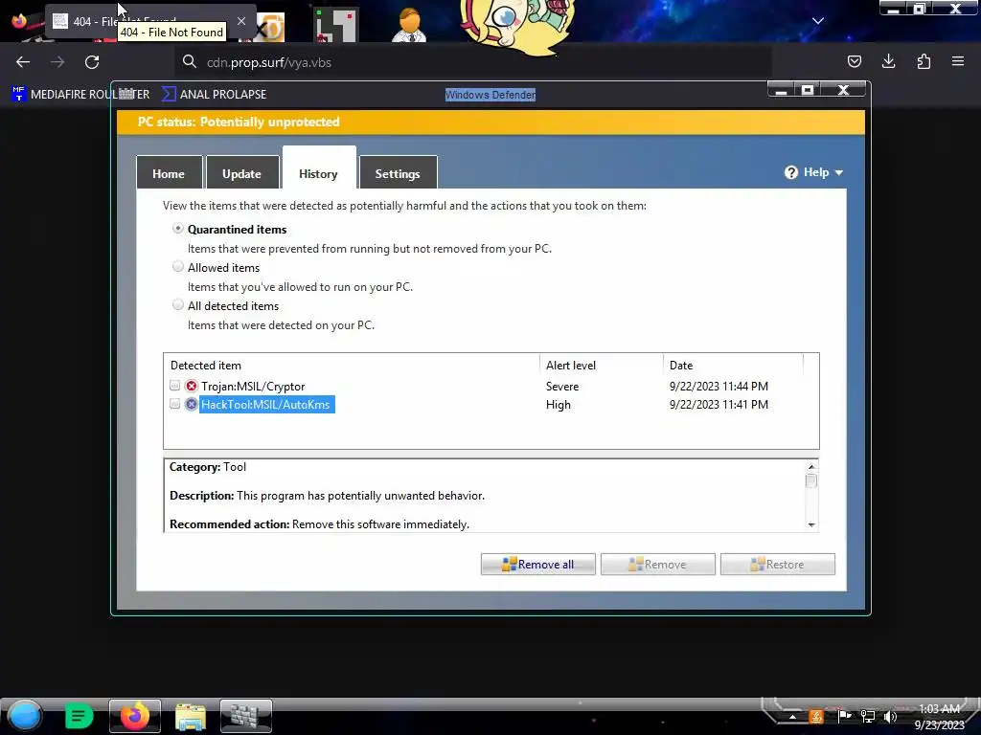Open the Firefox hamburger menu
This screenshot has height=735, width=981.
coord(958,61)
